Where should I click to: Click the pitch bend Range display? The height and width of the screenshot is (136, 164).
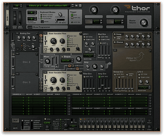(17, 5)
